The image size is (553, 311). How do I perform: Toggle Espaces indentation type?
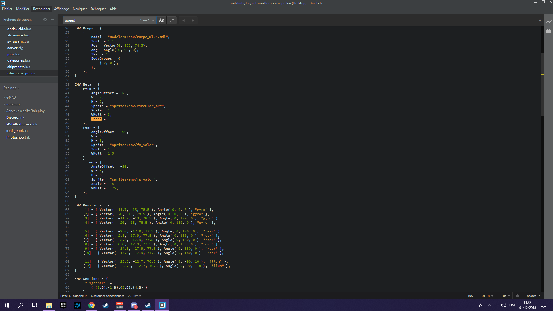pos(531,296)
